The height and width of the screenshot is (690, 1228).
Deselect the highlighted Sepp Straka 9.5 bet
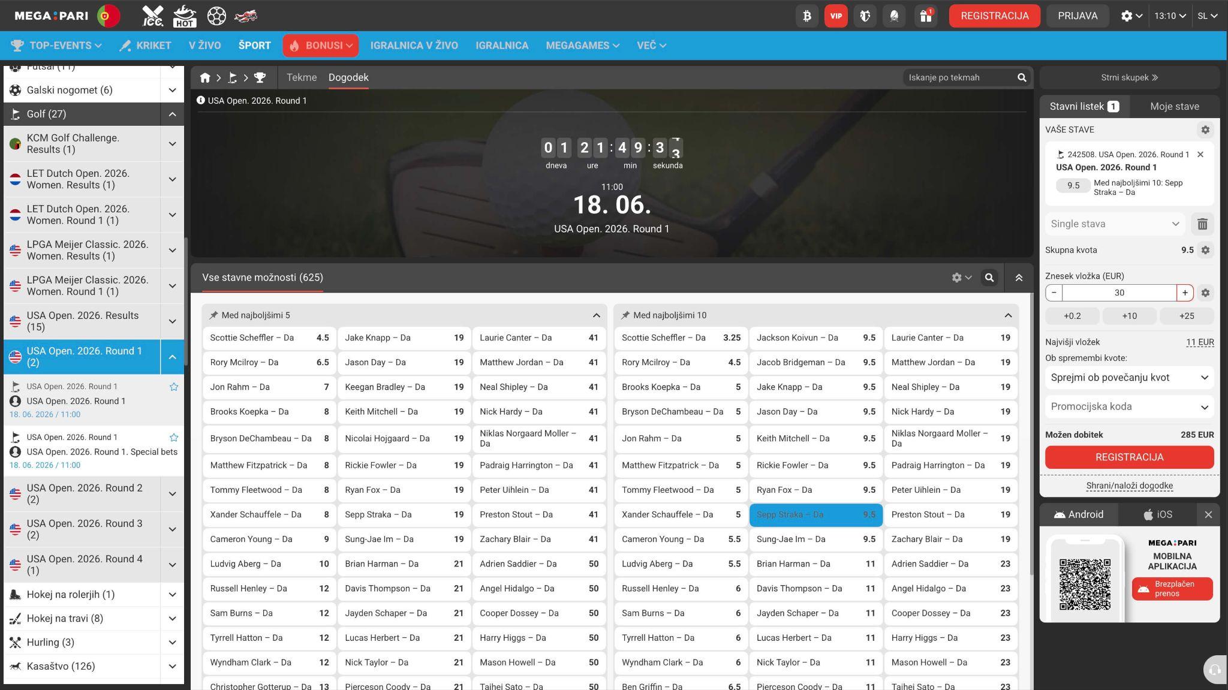[815, 515]
